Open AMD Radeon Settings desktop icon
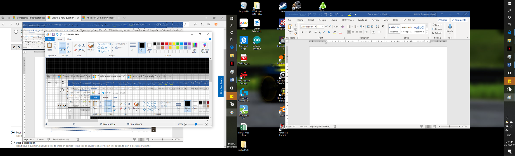The image size is (515, 156). coord(244,78)
